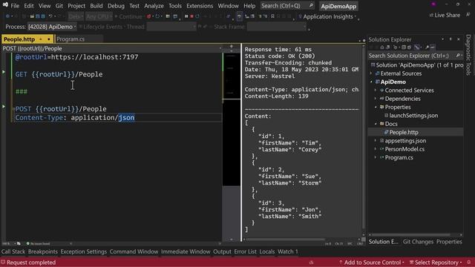Select appsettings.json in Solution Explorer

405,141
